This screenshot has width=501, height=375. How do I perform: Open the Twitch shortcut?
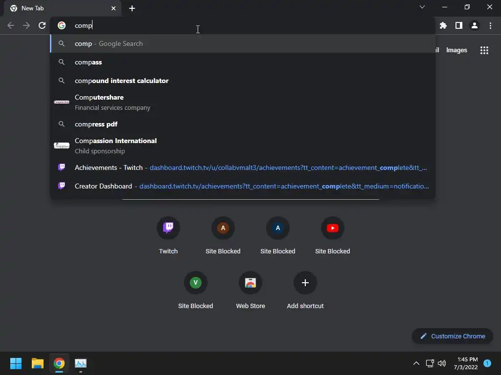coord(168,236)
